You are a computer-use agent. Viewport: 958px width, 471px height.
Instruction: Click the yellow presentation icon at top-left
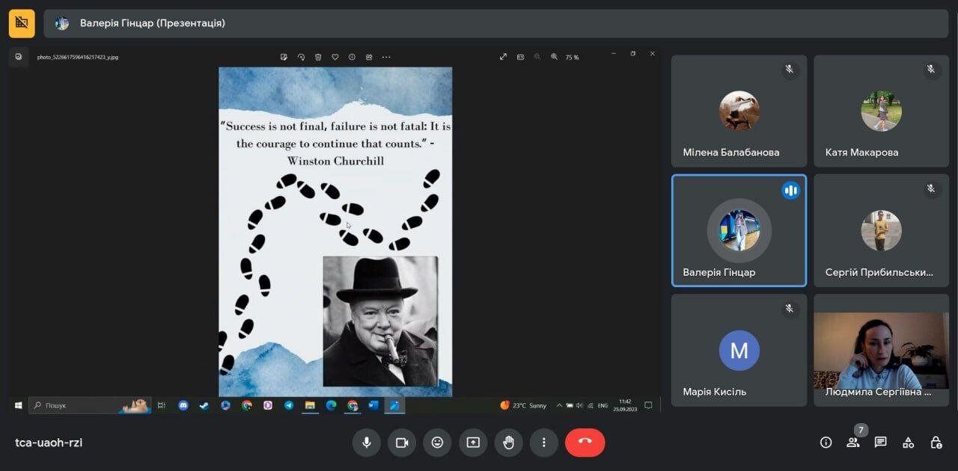(22, 23)
